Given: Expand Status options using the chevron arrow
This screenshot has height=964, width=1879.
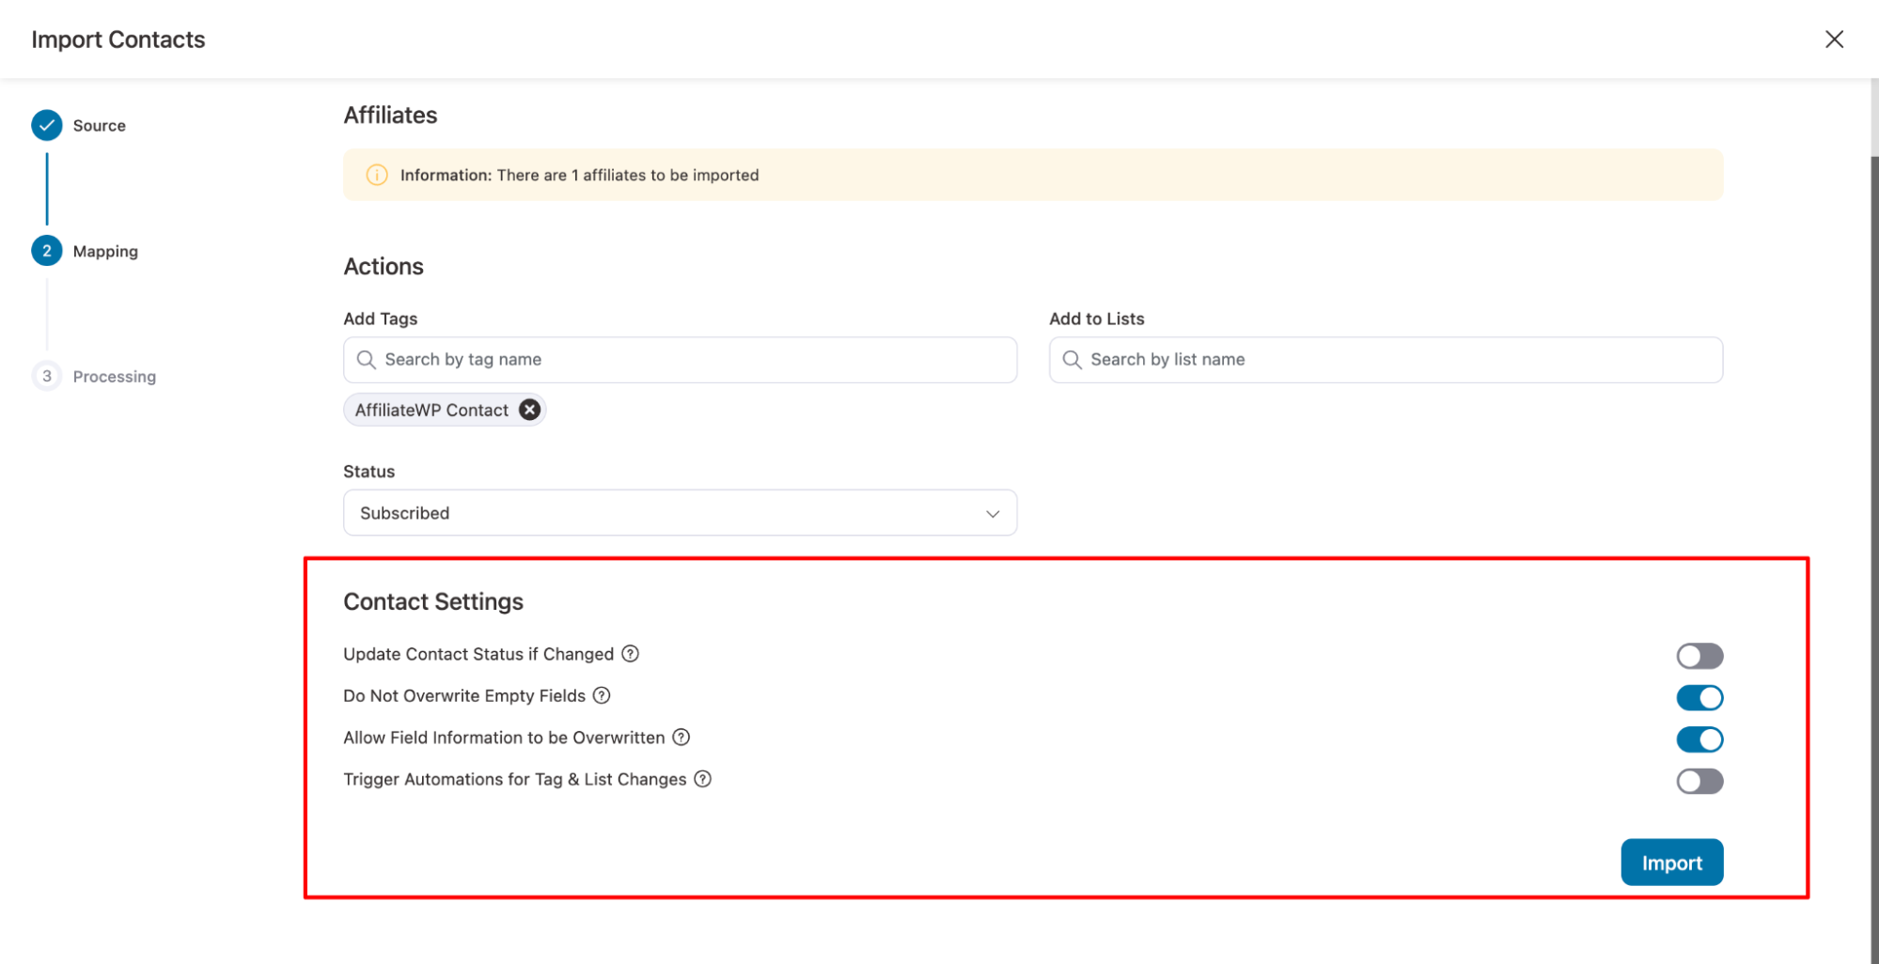Looking at the screenshot, I should [x=993, y=514].
